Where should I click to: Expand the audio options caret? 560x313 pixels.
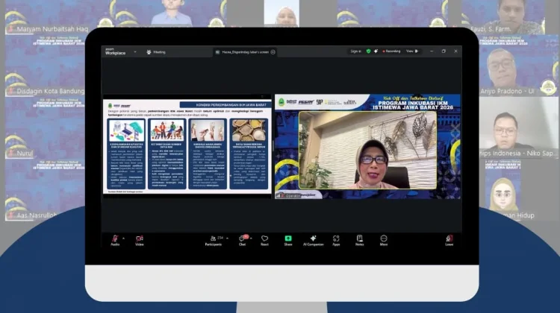(123, 237)
